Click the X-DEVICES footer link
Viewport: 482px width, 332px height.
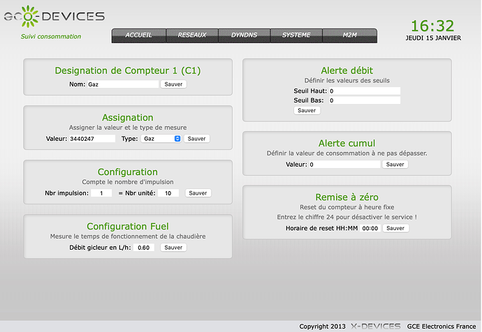pos(375,326)
